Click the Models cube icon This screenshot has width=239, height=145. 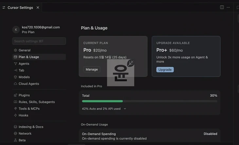[x=15, y=77]
